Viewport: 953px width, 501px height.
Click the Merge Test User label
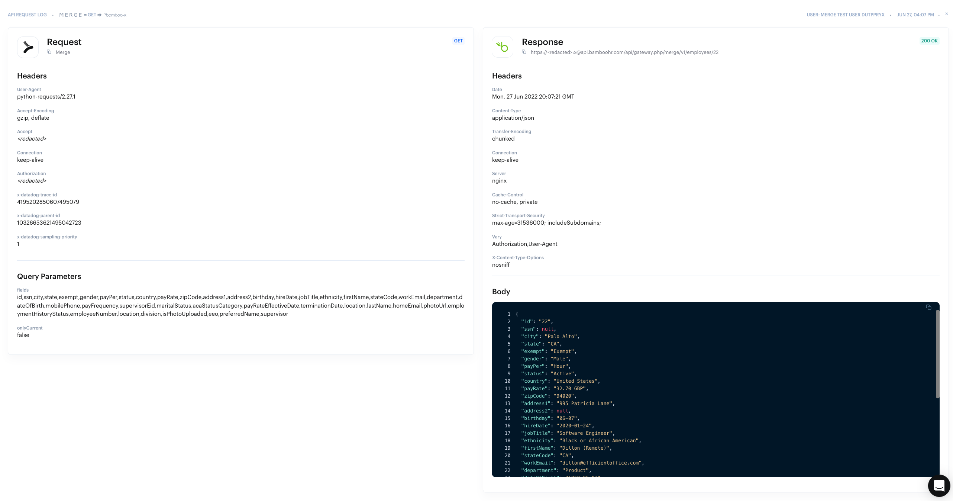point(845,15)
